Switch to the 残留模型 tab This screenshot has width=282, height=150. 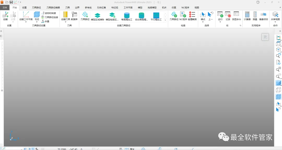pos(152,8)
